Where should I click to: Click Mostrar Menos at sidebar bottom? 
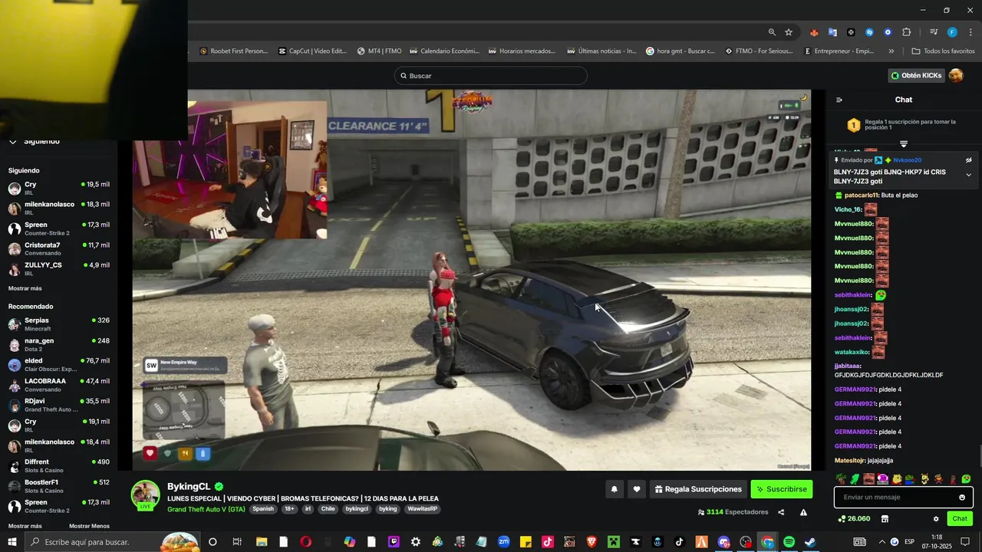coord(89,526)
